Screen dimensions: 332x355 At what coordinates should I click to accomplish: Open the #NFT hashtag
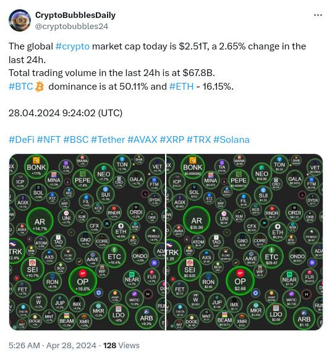coord(49,140)
